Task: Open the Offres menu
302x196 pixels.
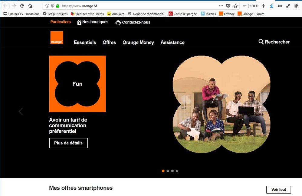Action: 109,43
